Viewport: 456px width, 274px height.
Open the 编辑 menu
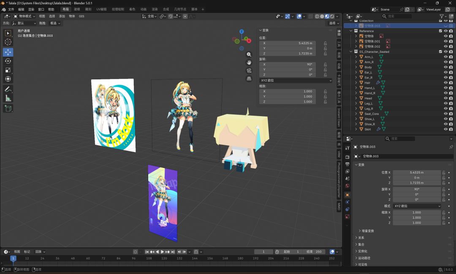pos(21,9)
